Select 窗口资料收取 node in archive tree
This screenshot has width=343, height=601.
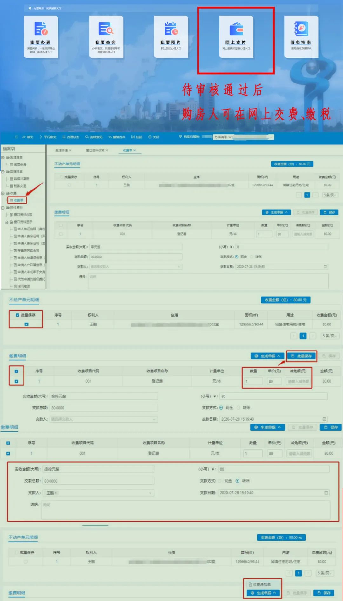point(23,215)
